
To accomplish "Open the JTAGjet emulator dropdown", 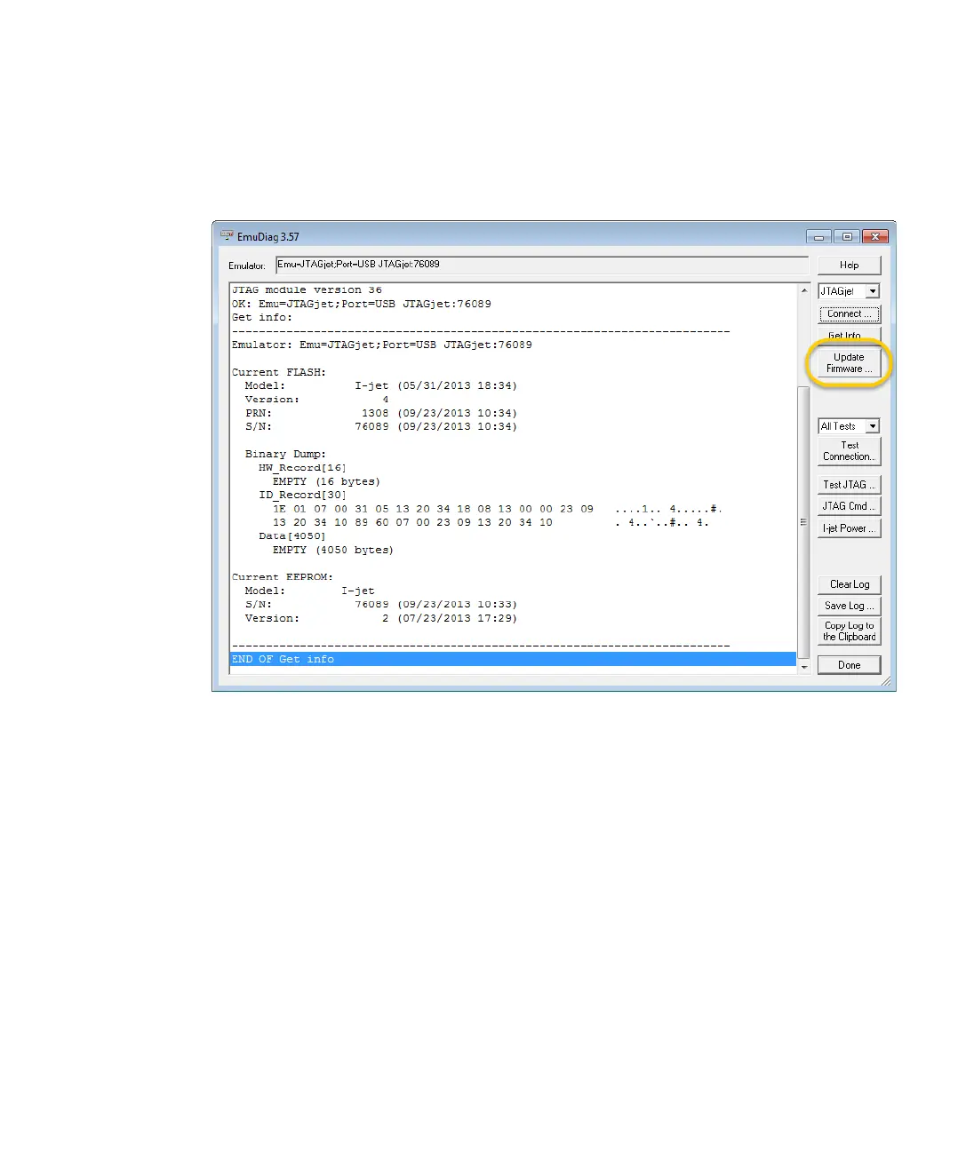I will coord(873,291).
